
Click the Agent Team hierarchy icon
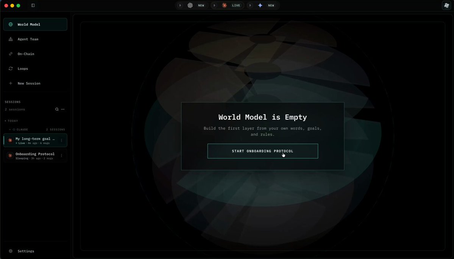point(11,39)
